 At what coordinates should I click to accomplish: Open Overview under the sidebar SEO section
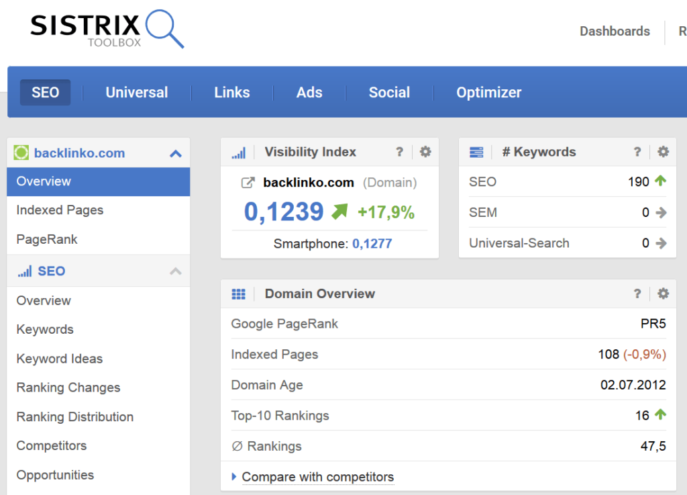(x=44, y=301)
